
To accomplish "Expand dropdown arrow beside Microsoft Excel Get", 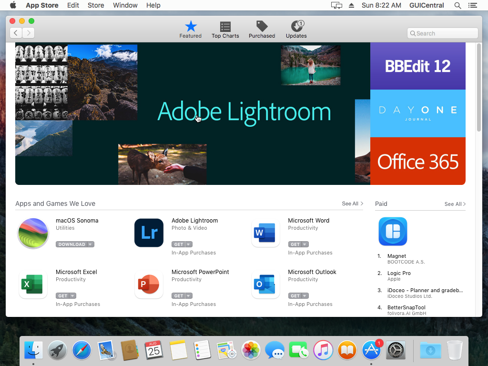I will 72,295.
